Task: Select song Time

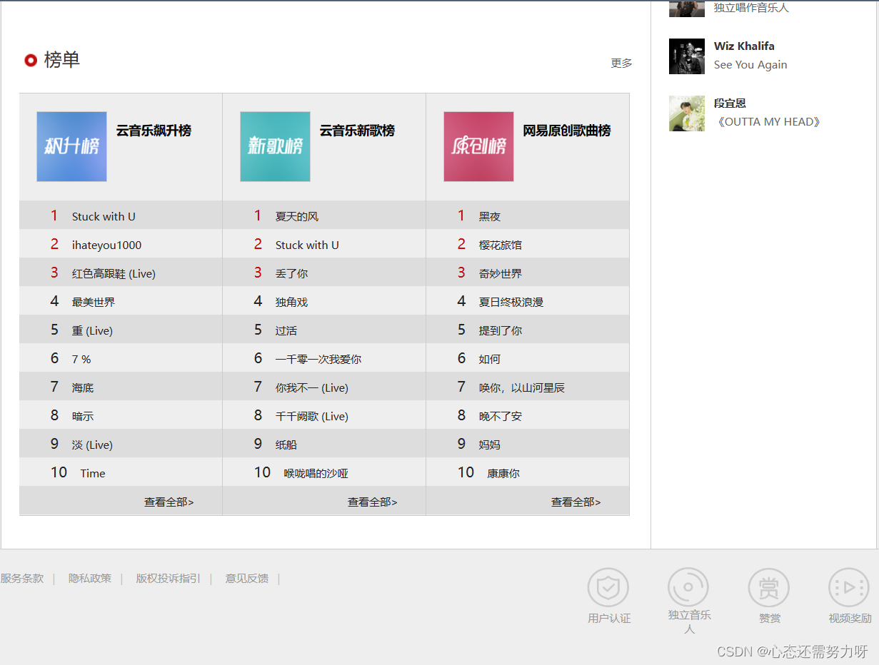Action: pyautogui.click(x=93, y=474)
